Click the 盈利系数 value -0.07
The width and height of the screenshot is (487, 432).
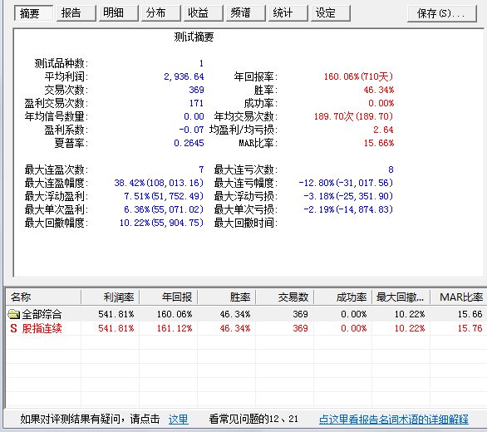(191, 130)
